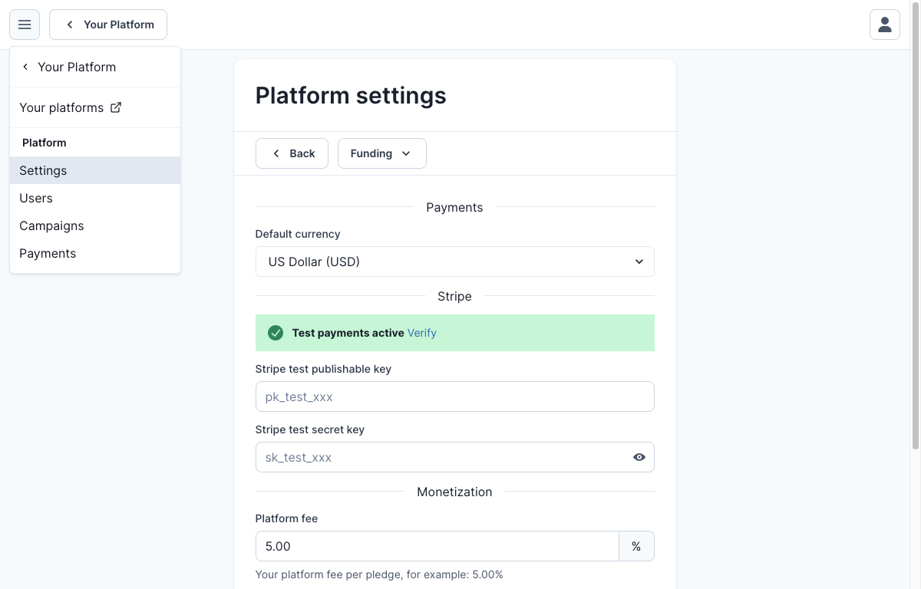Screen dimensions: 921x589
Task: Click Your Platform header in sidebar panel
Action: point(95,67)
